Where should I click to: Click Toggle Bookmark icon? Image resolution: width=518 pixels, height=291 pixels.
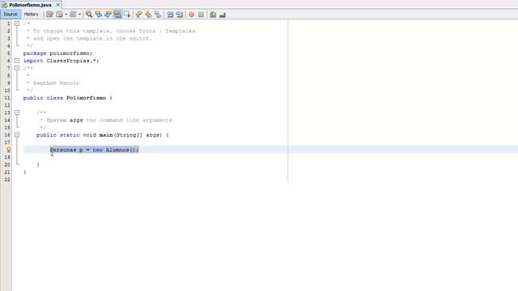[x=158, y=15]
